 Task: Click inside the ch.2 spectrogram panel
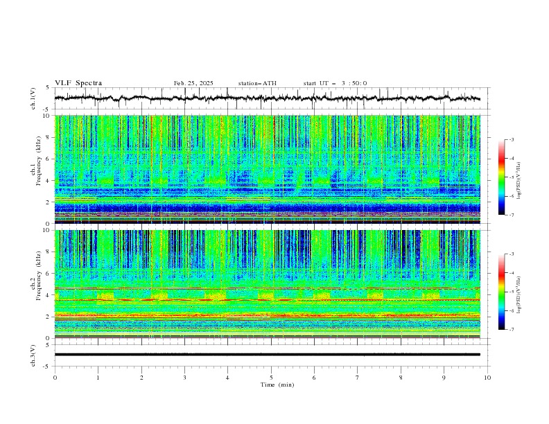(x=268, y=284)
